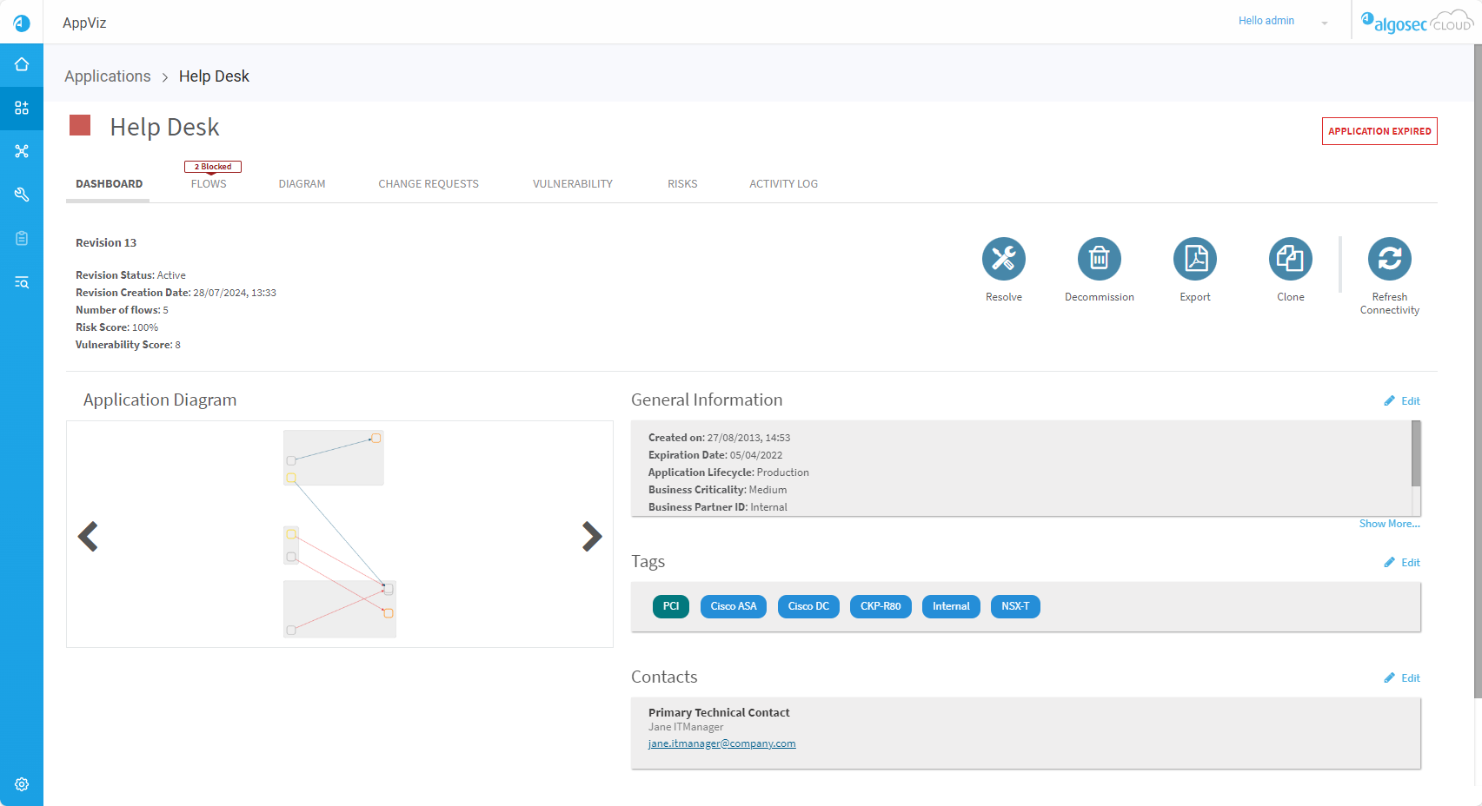
Task: Clone the Help Desk application
Action: (x=1290, y=259)
